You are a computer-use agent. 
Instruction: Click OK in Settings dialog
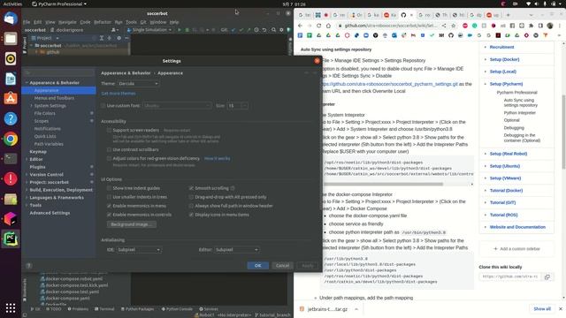pyautogui.click(x=257, y=266)
